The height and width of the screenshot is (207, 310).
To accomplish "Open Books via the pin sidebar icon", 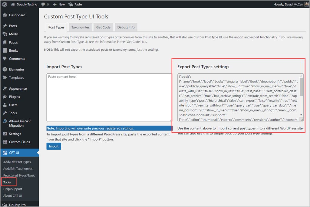I will [x=5, y=50].
